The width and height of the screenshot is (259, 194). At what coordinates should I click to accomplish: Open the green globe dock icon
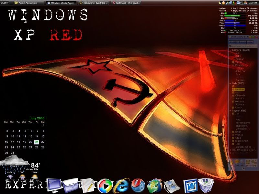pos(155,185)
